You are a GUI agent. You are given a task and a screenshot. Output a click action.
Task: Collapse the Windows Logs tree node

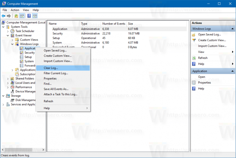13,44
